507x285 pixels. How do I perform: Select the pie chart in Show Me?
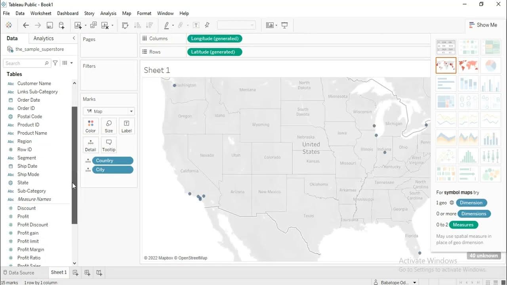[490, 65]
